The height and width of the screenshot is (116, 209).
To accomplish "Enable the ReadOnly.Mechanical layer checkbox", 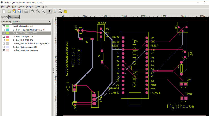I will click(4, 27).
